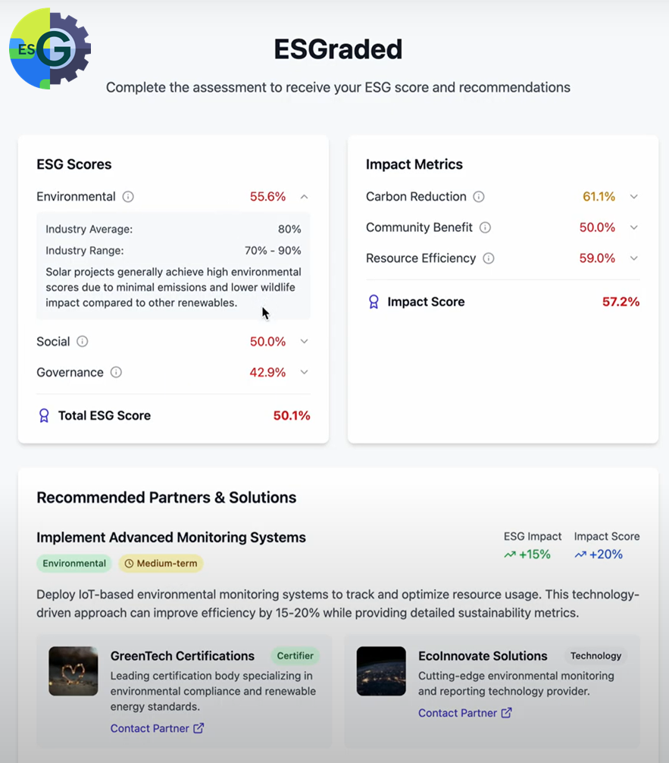The height and width of the screenshot is (763, 669).
Task: Show Community Benefit info icon
Action: [x=485, y=227]
